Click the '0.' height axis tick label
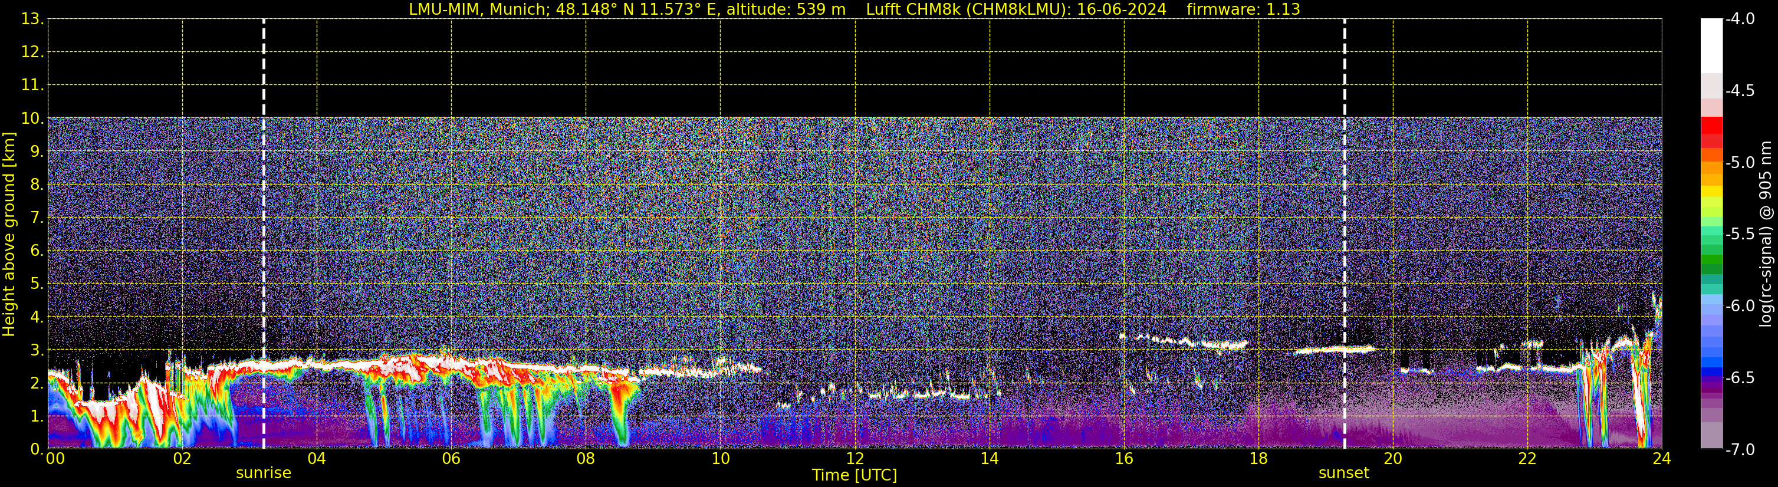 (37, 449)
